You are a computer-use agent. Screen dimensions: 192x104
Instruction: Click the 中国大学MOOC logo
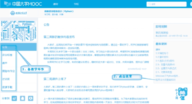[x=23, y=4]
